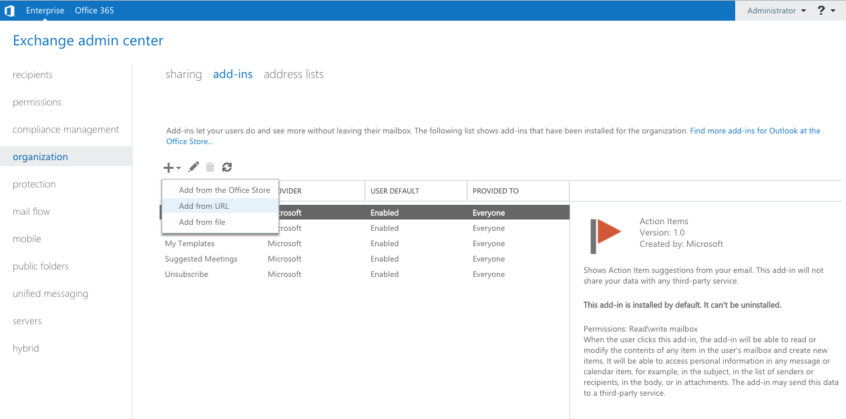Click the Exchange admin center title

tap(88, 41)
